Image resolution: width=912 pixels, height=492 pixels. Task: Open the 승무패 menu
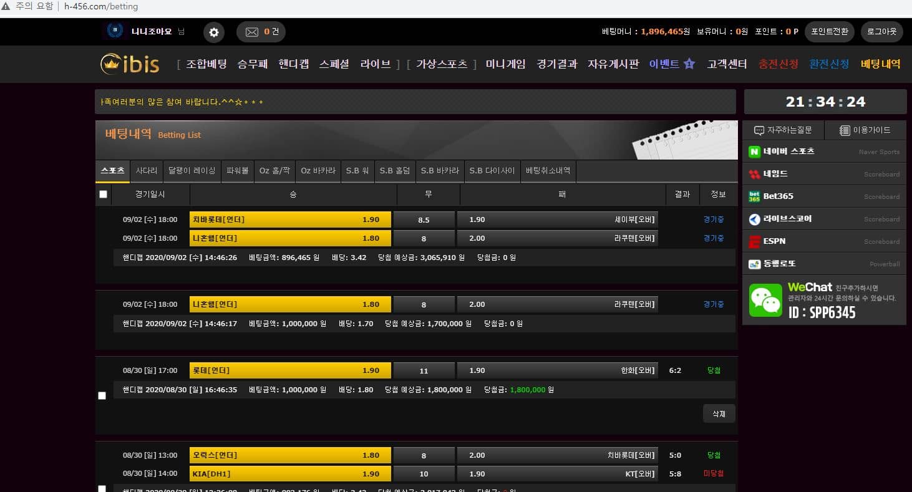point(253,64)
